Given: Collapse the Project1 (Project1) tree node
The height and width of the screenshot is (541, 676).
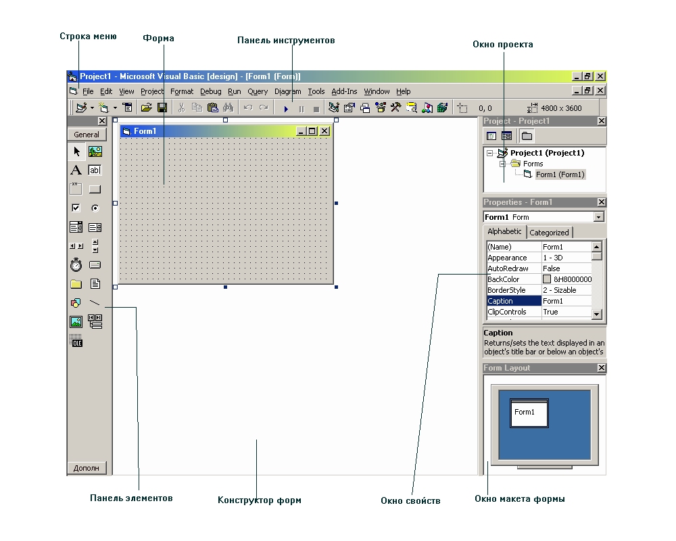Looking at the screenshot, I should [489, 153].
